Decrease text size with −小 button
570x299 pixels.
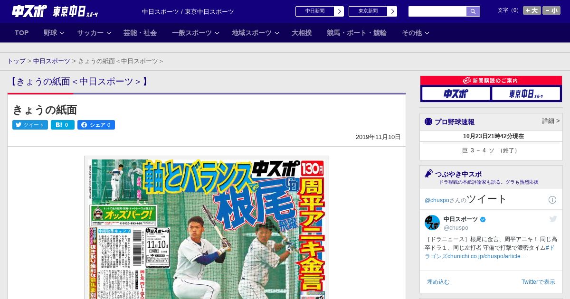pos(551,10)
